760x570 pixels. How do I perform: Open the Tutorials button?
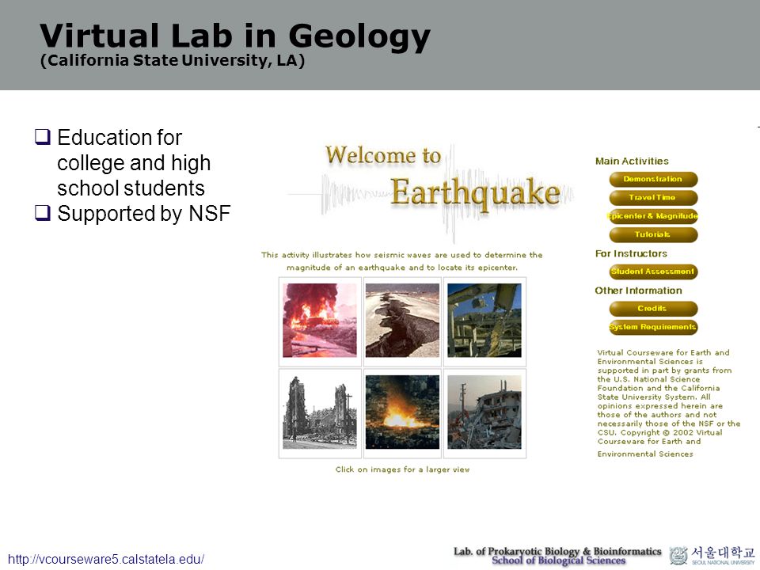(653, 234)
